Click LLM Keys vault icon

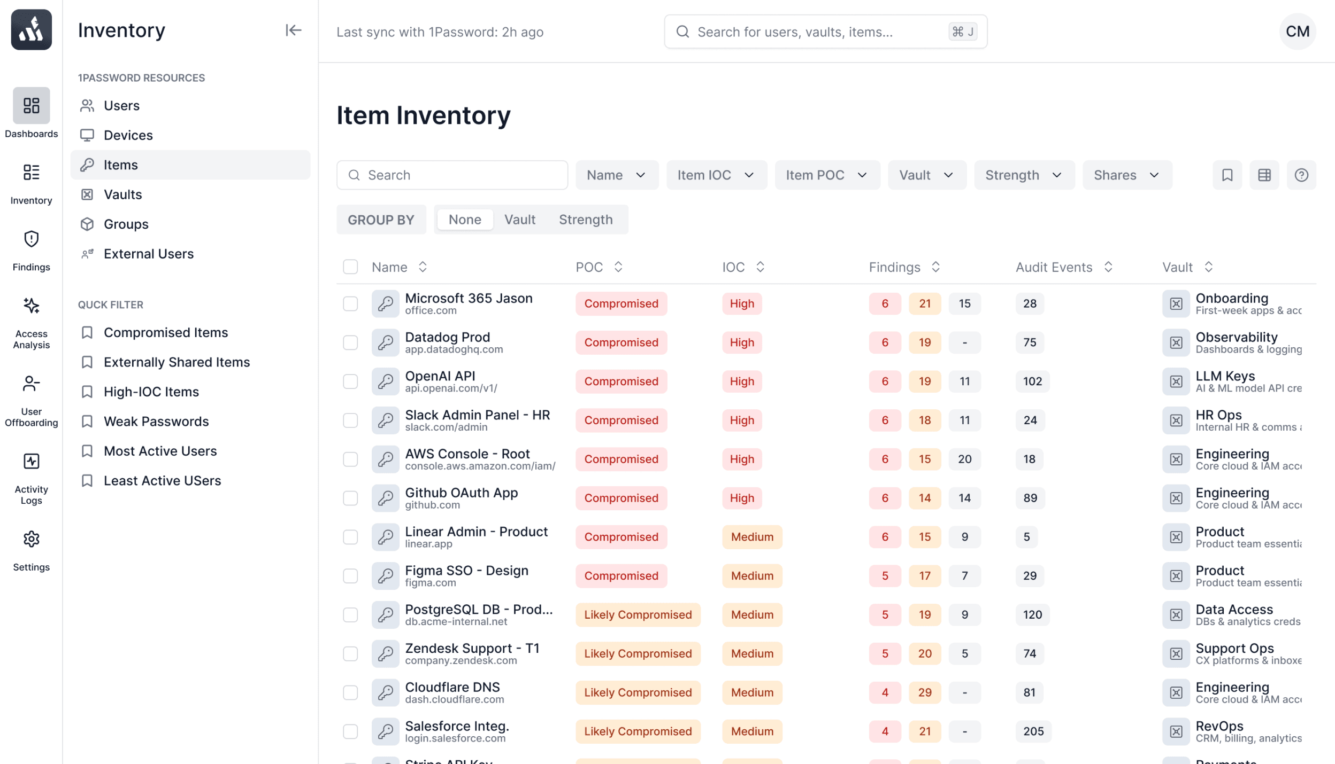click(x=1176, y=381)
